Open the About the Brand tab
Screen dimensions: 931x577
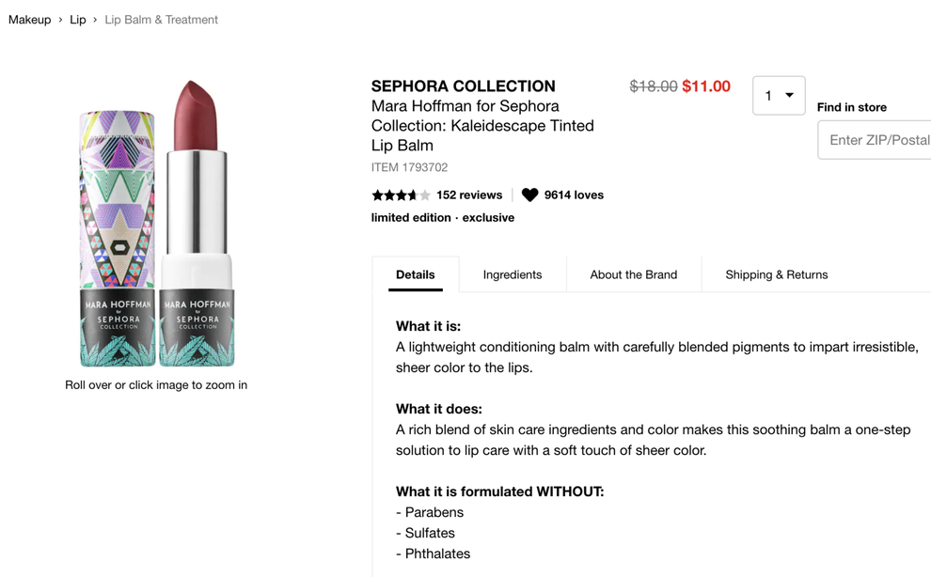pyautogui.click(x=633, y=274)
